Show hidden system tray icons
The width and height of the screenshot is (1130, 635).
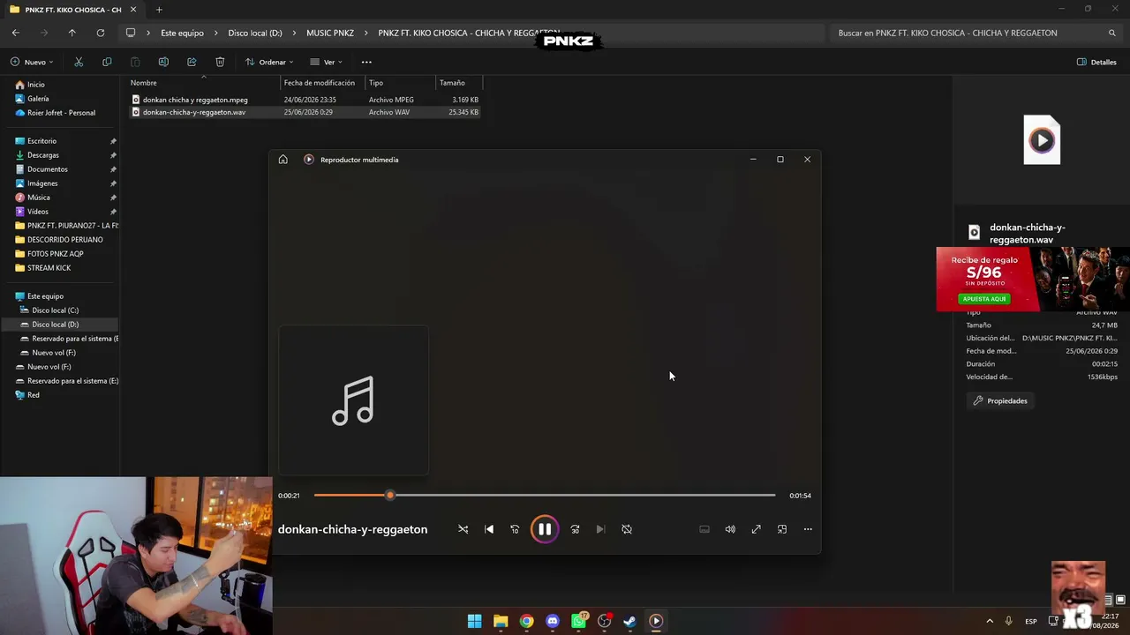990,621
